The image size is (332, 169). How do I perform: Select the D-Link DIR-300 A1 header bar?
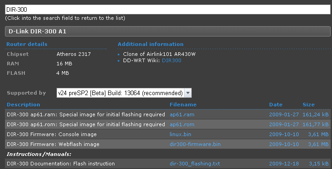click(167, 32)
